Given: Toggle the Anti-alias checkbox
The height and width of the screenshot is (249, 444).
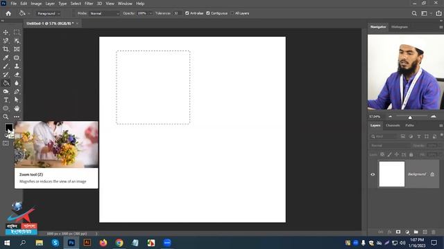Looking at the screenshot, I should point(187,13).
